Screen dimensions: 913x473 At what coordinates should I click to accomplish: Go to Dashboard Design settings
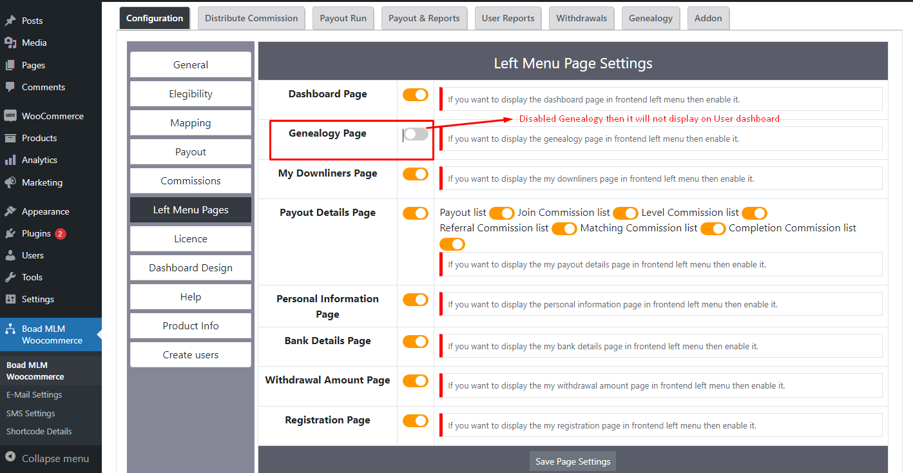click(190, 267)
